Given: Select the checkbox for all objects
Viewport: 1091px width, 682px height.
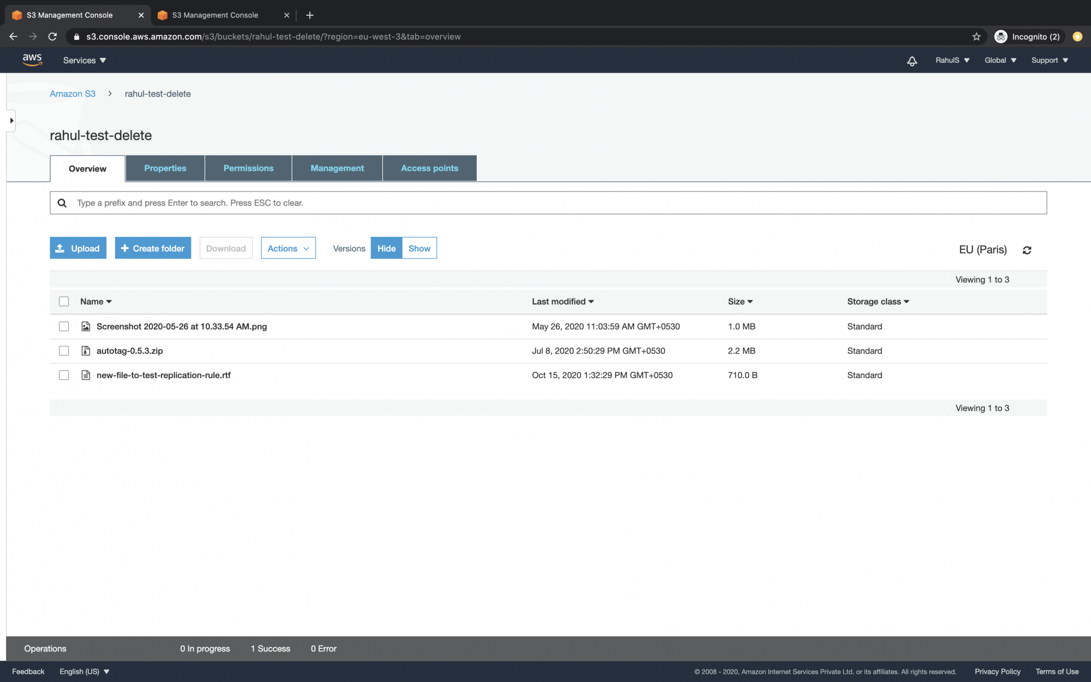Looking at the screenshot, I should [64, 301].
